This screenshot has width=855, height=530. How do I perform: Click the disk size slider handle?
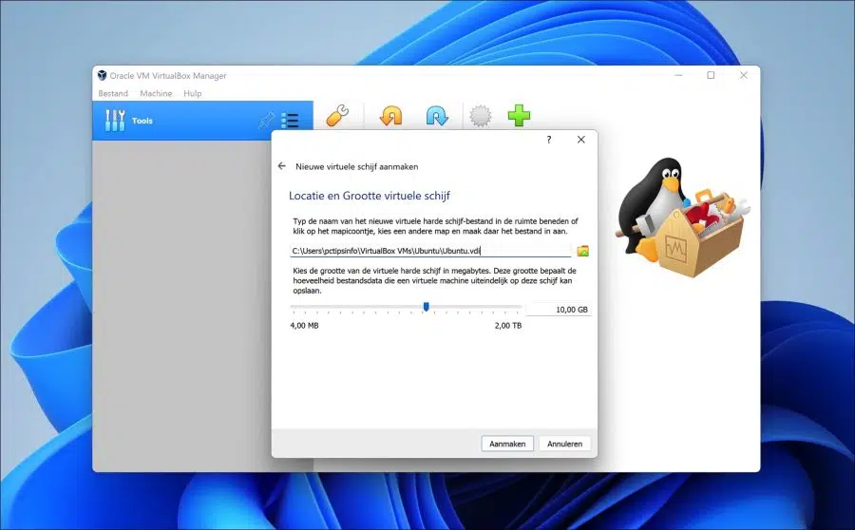tap(427, 307)
